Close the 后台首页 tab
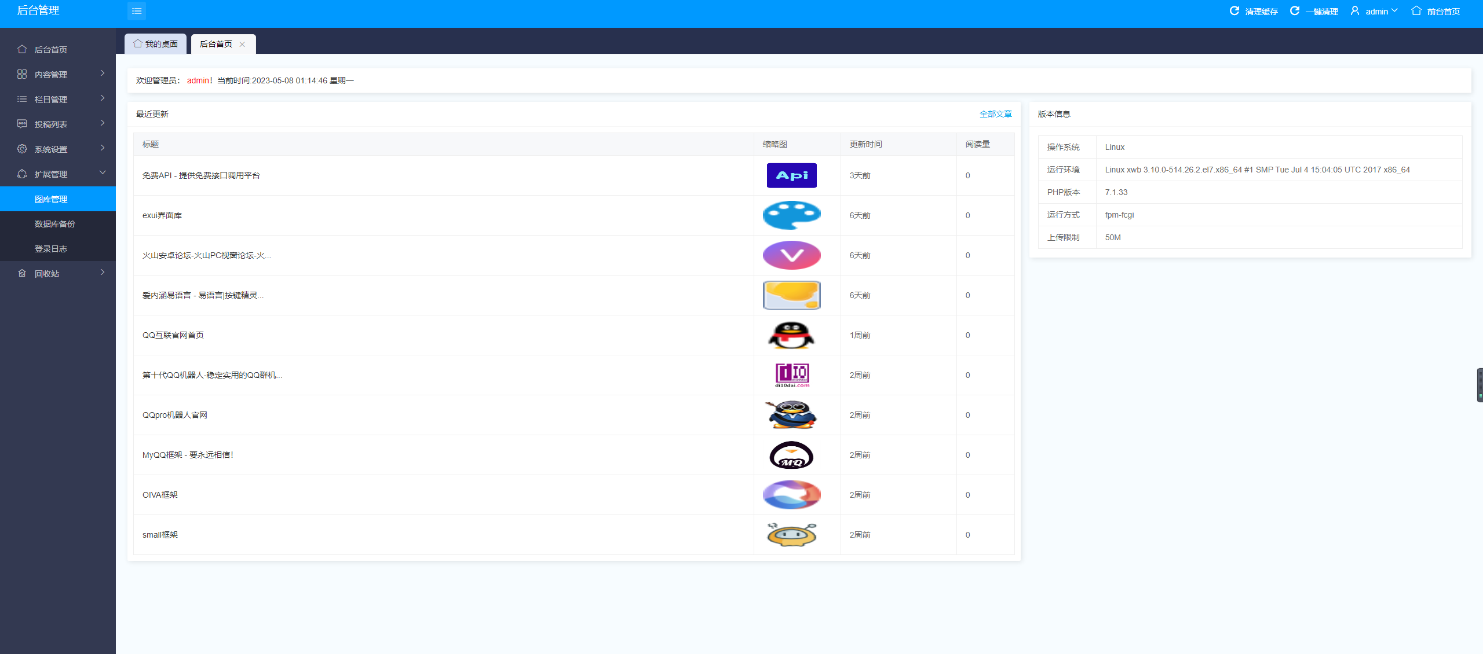Viewport: 1483px width, 654px height. (x=242, y=44)
